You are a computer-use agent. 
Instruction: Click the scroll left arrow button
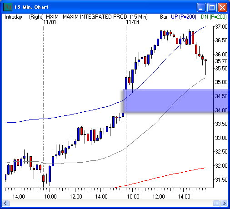6,203
